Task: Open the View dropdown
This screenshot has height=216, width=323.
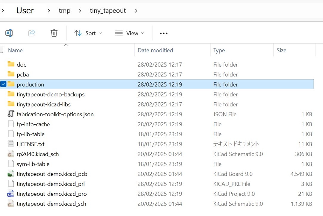Action: click(130, 33)
